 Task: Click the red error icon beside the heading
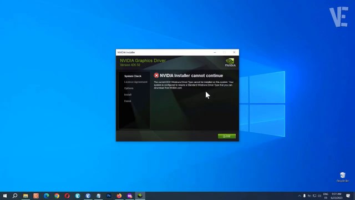click(x=156, y=76)
